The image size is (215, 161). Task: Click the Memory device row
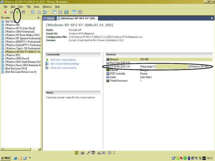coord(159,59)
